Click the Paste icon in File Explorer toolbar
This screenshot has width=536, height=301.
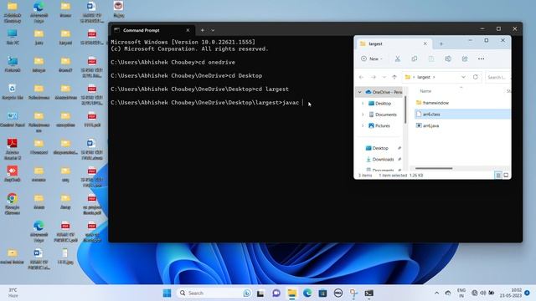click(431, 59)
